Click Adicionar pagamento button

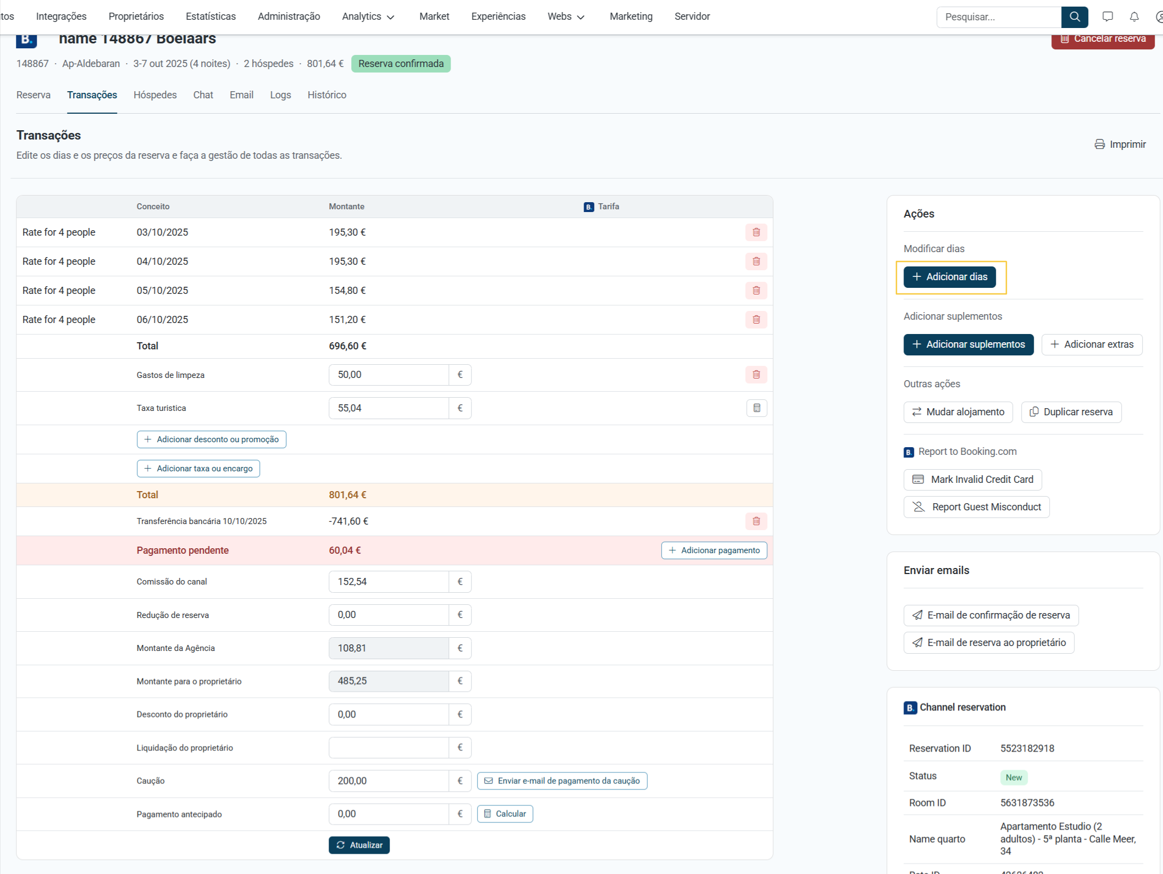pyautogui.click(x=713, y=550)
